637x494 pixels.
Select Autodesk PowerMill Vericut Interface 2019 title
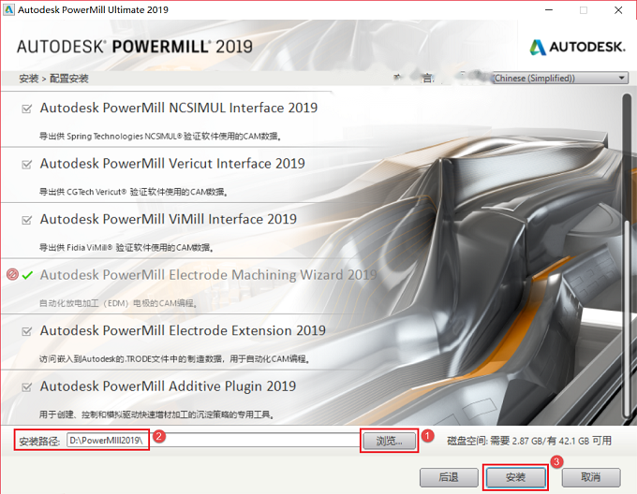172,164
